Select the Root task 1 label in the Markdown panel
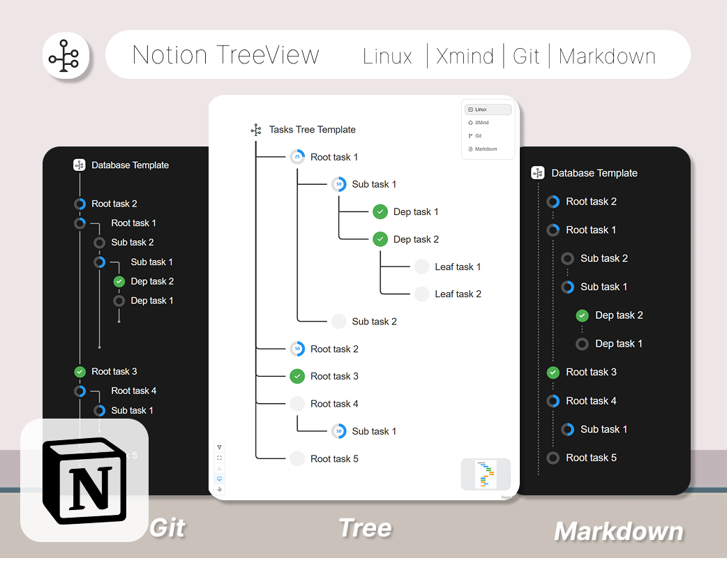This screenshot has height=586, width=727. pyautogui.click(x=591, y=230)
